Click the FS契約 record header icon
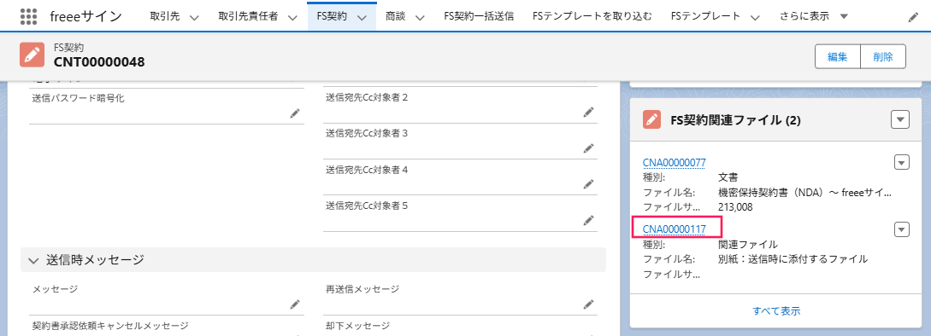The height and width of the screenshot is (336, 931). coord(32,55)
